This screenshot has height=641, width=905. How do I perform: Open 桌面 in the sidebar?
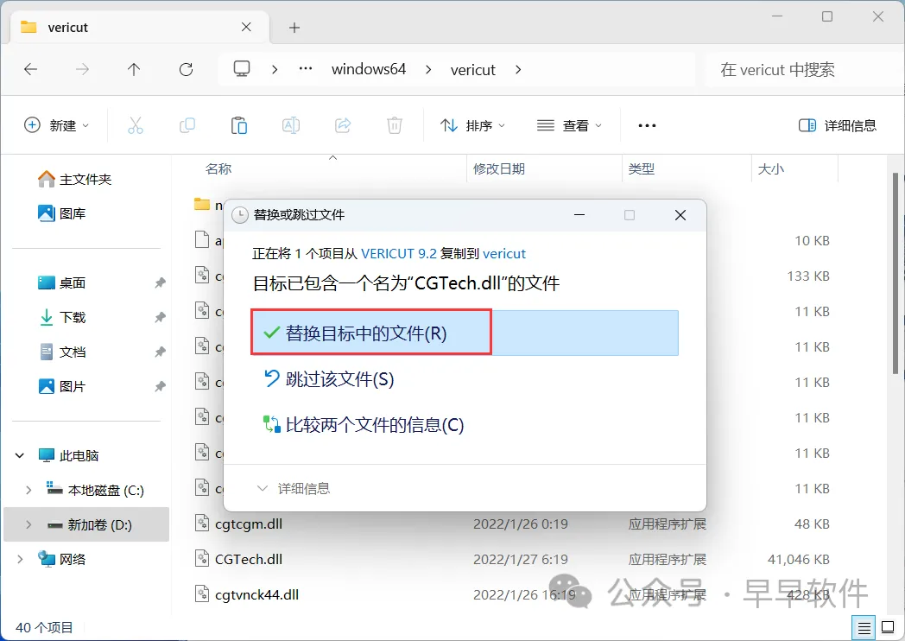[62, 283]
